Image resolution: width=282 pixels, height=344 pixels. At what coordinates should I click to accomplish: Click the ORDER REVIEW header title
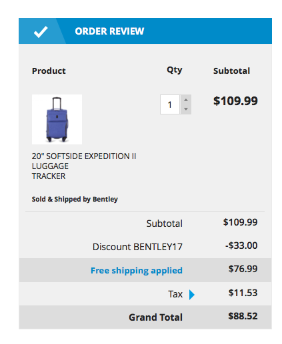tap(109, 31)
